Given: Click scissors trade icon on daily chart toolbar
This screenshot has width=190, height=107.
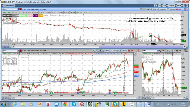Looking at the screenshot, I should click(94, 51).
